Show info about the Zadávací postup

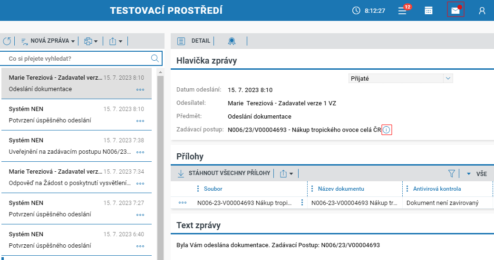[386, 130]
